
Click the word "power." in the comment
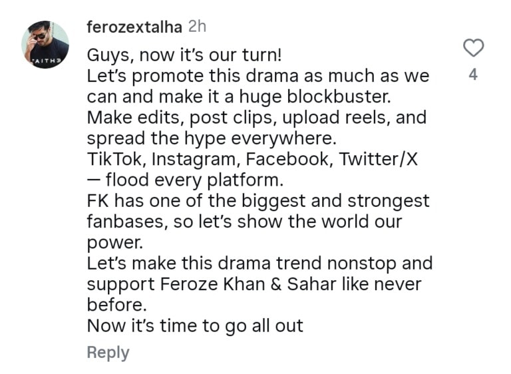110,242
